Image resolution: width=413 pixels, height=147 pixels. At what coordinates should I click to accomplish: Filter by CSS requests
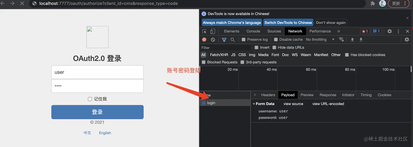[242, 55]
